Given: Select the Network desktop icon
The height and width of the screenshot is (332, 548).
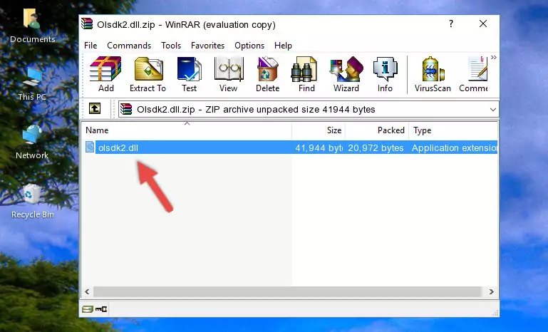Looking at the screenshot, I should [32, 142].
